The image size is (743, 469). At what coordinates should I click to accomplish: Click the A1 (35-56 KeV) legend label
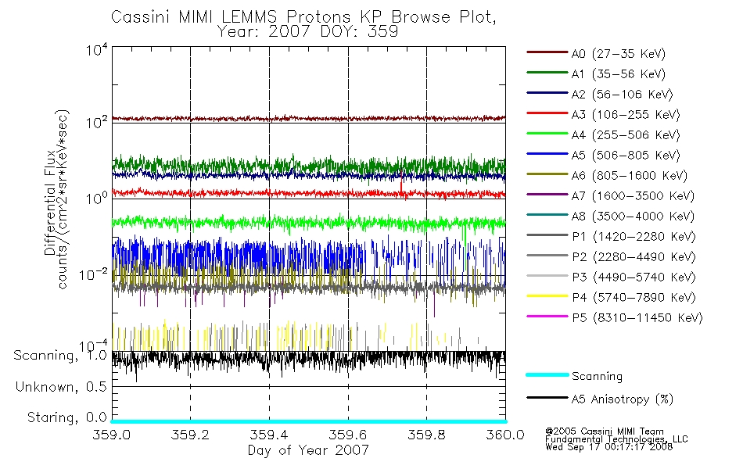coord(618,74)
